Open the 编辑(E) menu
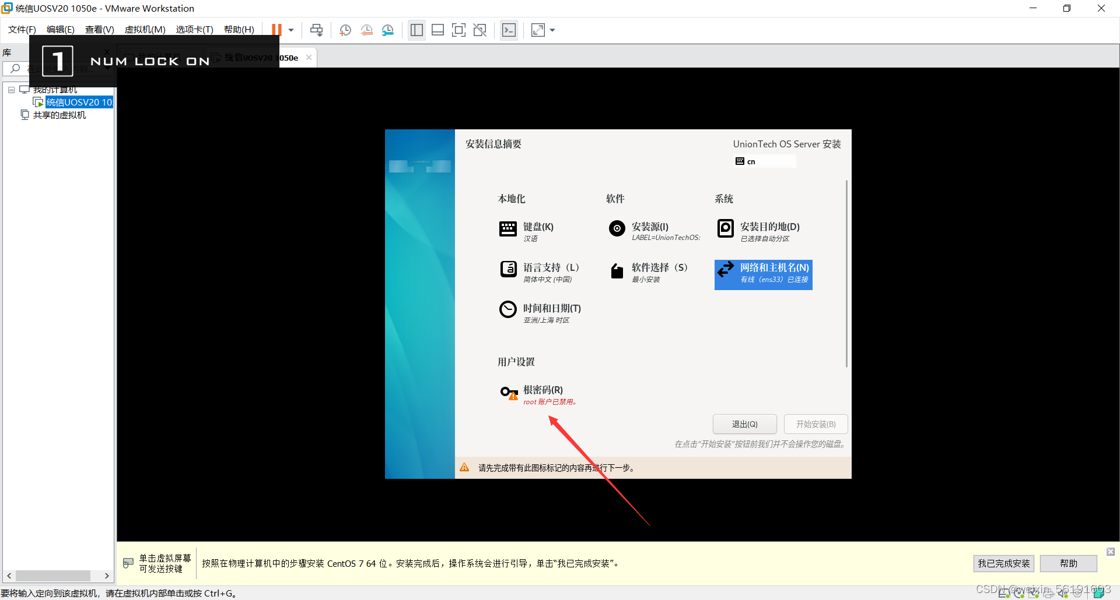The image size is (1120, 600). click(60, 30)
